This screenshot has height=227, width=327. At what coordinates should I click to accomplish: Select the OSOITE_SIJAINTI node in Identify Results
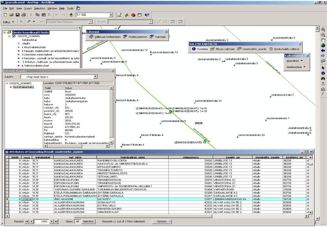pos(20,83)
